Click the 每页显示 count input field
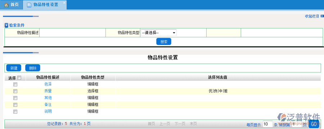 coord(268,124)
